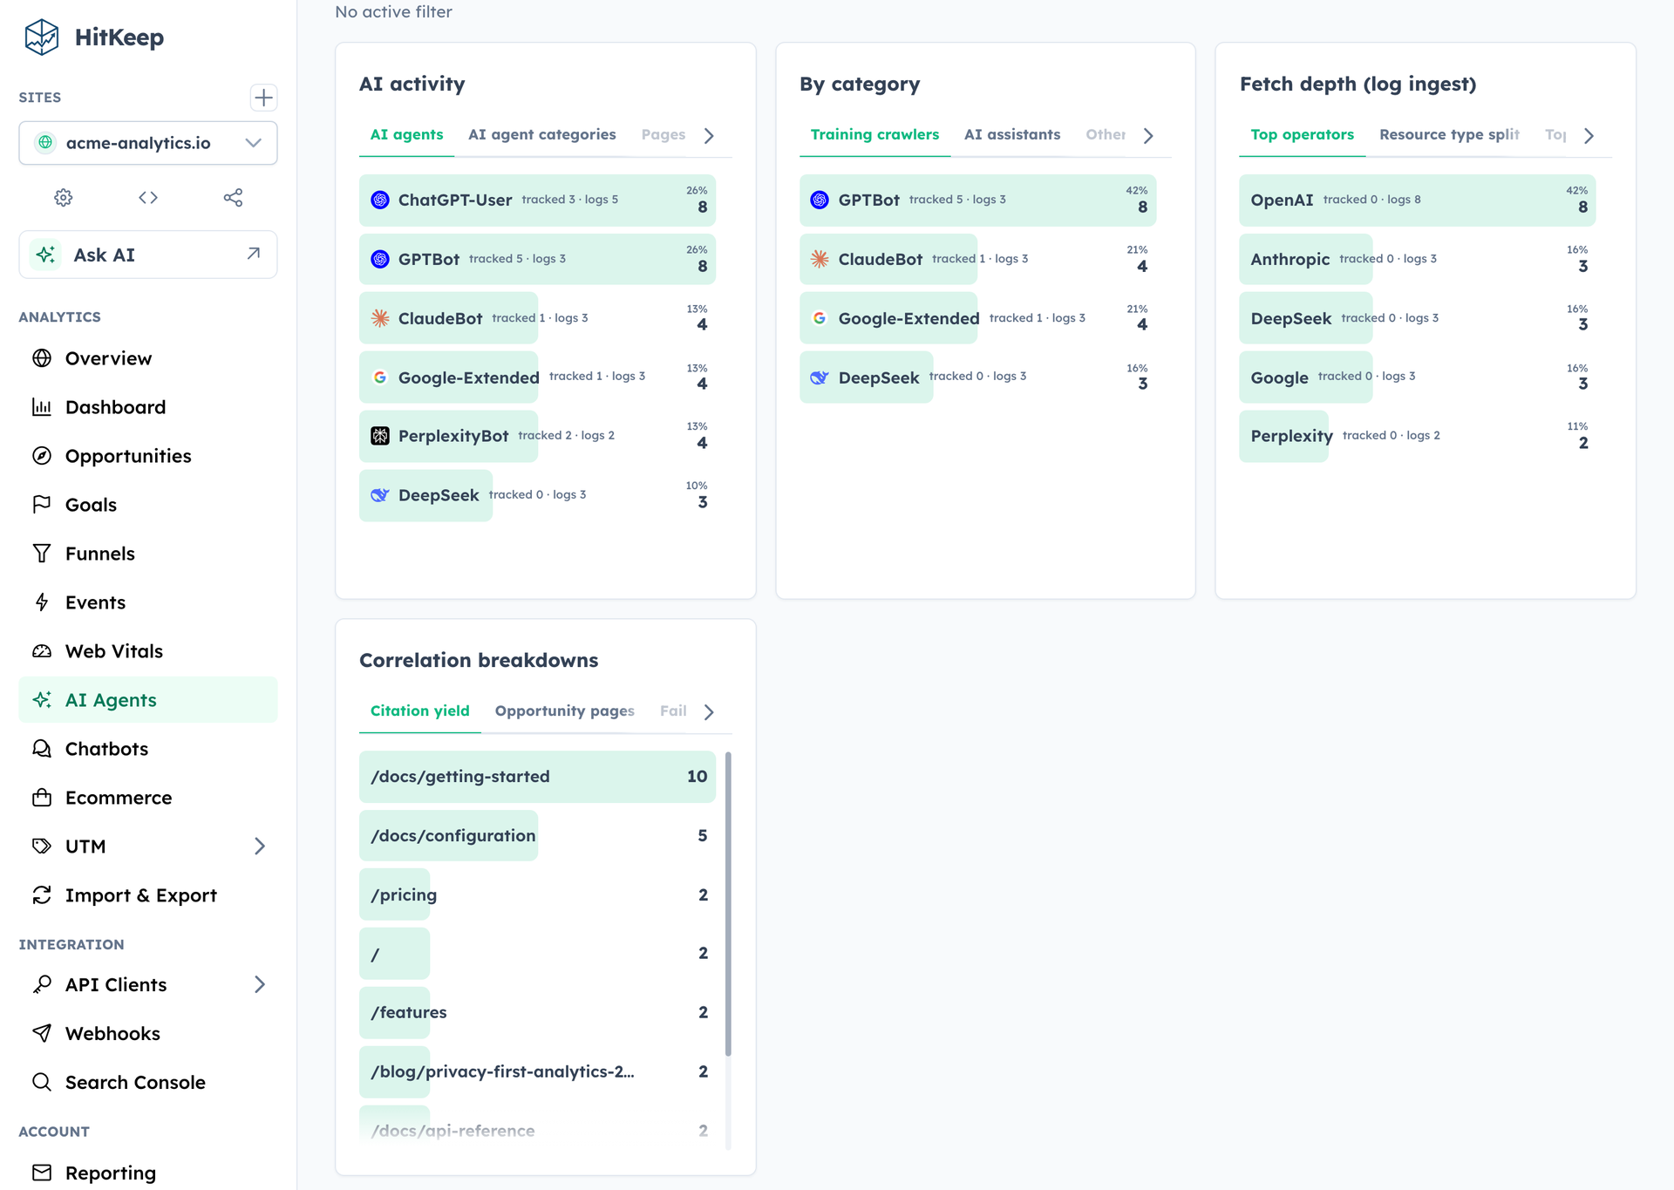Show more Fetch depth tabs with the arrow

(x=1589, y=136)
